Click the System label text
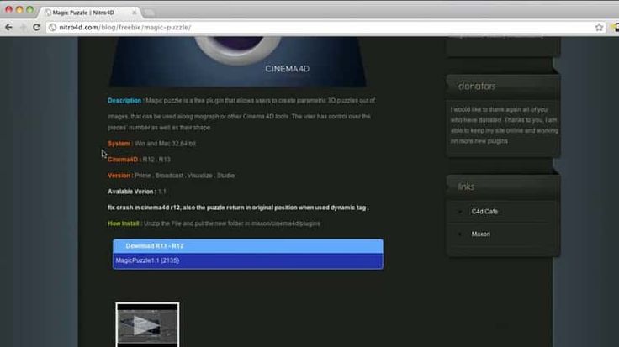The width and height of the screenshot is (619, 347). click(119, 144)
